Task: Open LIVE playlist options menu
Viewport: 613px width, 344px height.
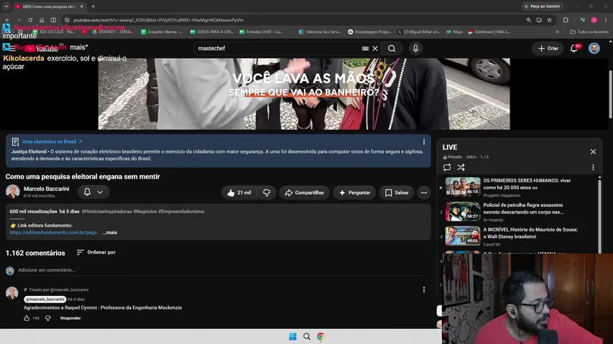Action: click(x=593, y=167)
